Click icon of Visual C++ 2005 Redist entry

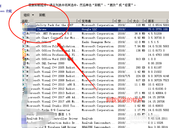click(x=24, y=67)
